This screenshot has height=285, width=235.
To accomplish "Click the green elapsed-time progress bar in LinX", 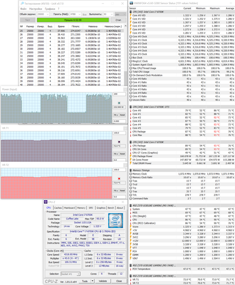I will [x=73, y=20].
